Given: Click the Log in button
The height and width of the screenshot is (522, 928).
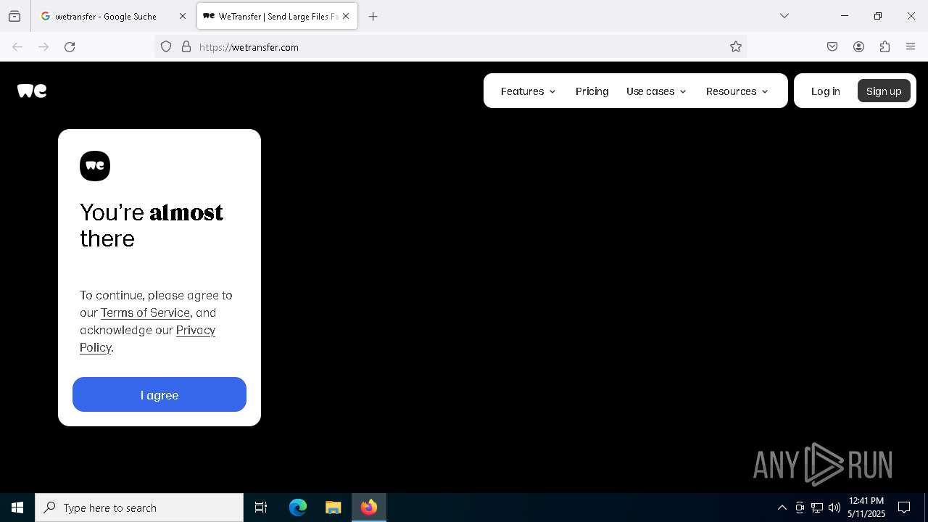Looking at the screenshot, I should 826,91.
